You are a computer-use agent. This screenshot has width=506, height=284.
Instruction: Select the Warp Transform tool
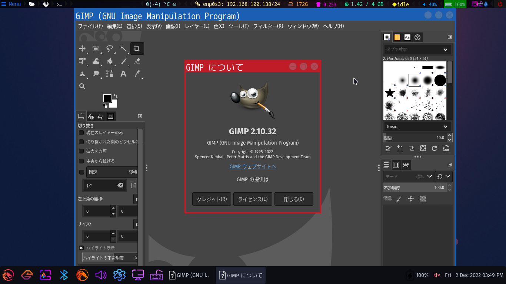pos(96,61)
